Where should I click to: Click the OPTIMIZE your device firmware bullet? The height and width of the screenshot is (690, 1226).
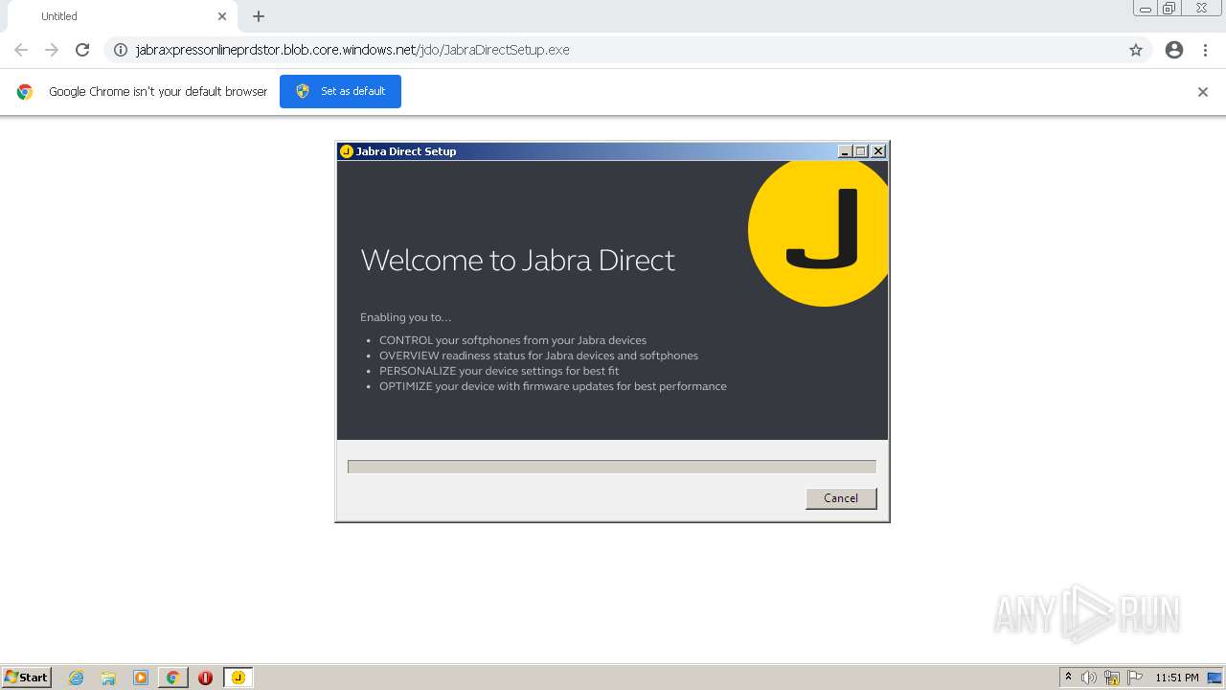[553, 386]
